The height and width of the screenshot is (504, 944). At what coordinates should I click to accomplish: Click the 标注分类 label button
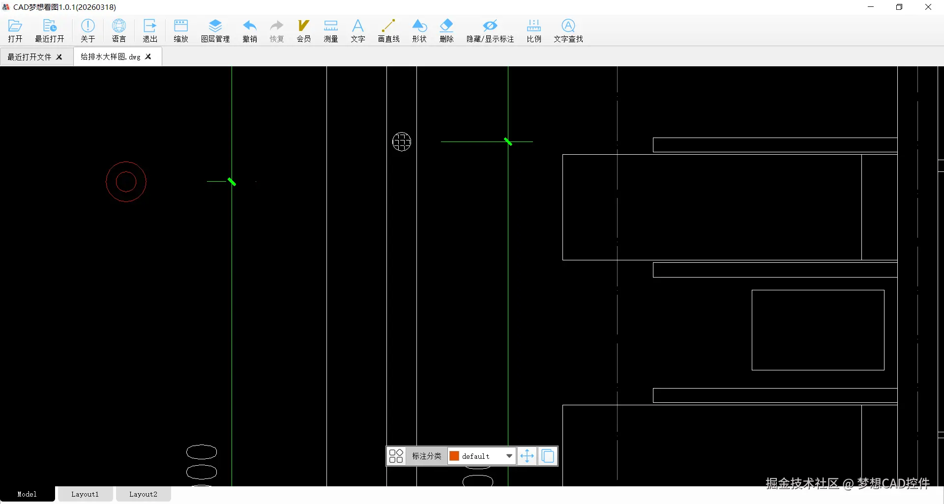tap(427, 456)
